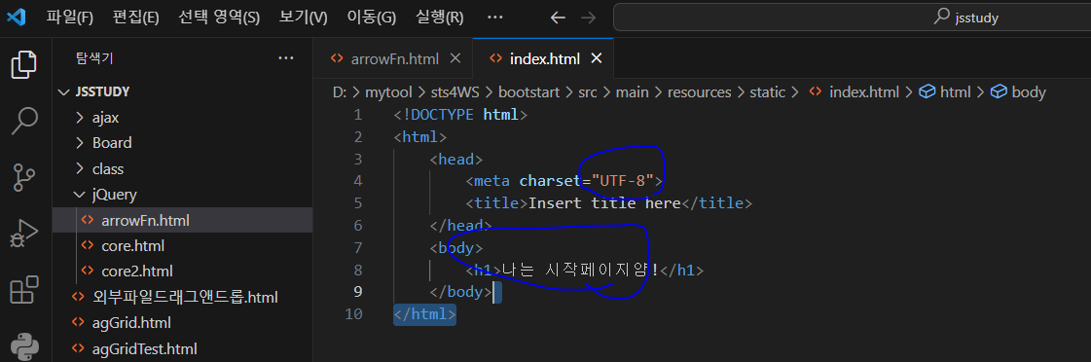
Task: Click the main breadcrumb segment
Action: coord(633,91)
